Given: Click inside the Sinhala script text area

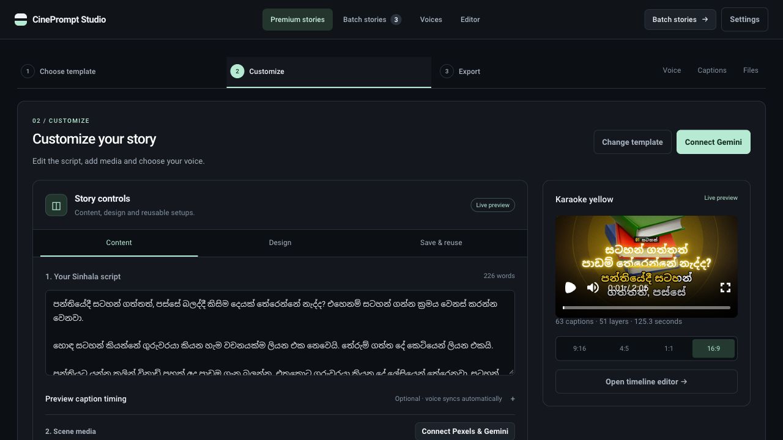Looking at the screenshot, I should (x=280, y=332).
